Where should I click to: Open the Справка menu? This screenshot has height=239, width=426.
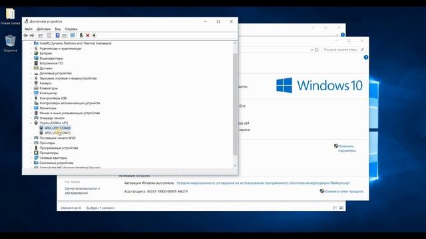click(x=71, y=29)
